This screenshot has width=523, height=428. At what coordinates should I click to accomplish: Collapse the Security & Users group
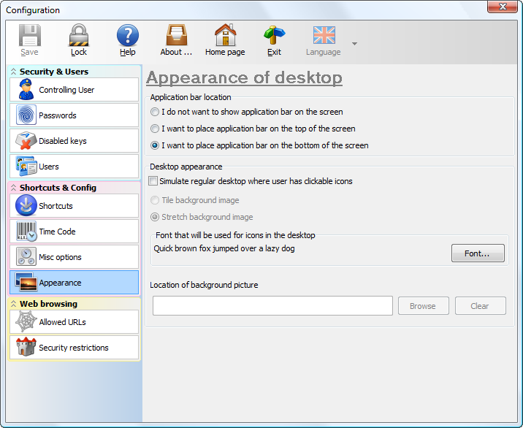(x=13, y=72)
